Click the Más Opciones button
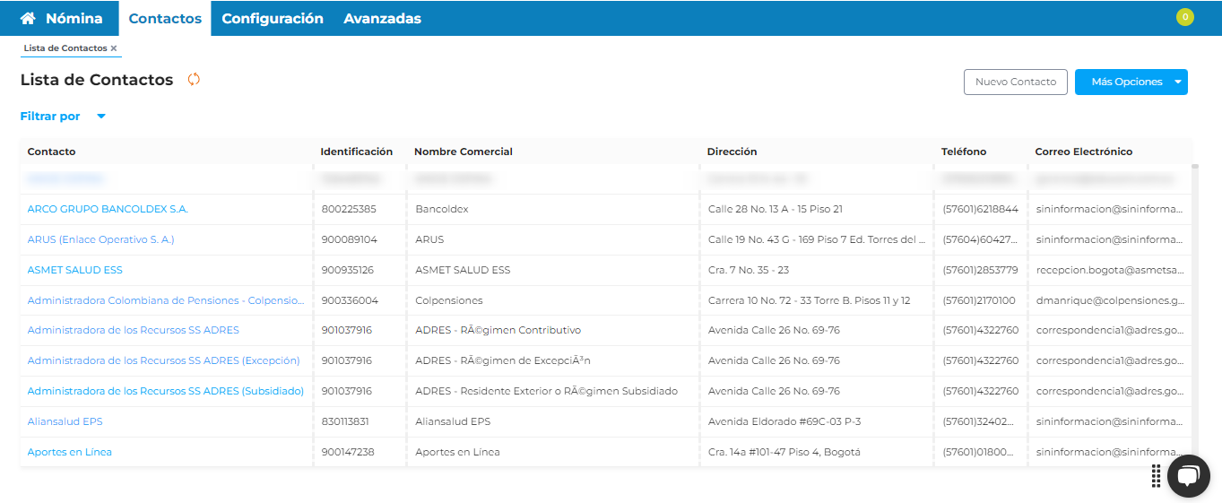 [1127, 82]
